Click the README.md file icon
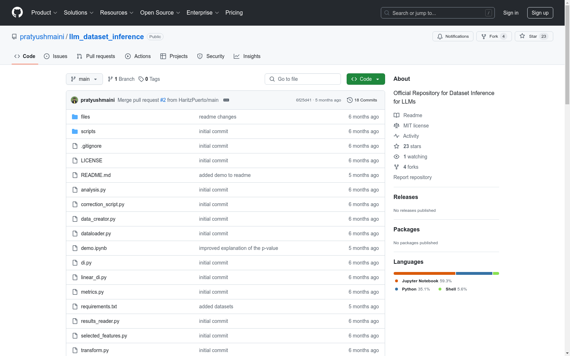 (x=75, y=175)
